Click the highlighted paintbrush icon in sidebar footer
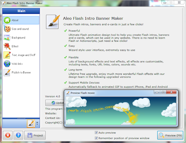Image resolution: width=186 pixels, height=143 pixels. coord(31,124)
